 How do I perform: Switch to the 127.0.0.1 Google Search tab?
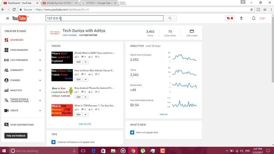[99, 3]
